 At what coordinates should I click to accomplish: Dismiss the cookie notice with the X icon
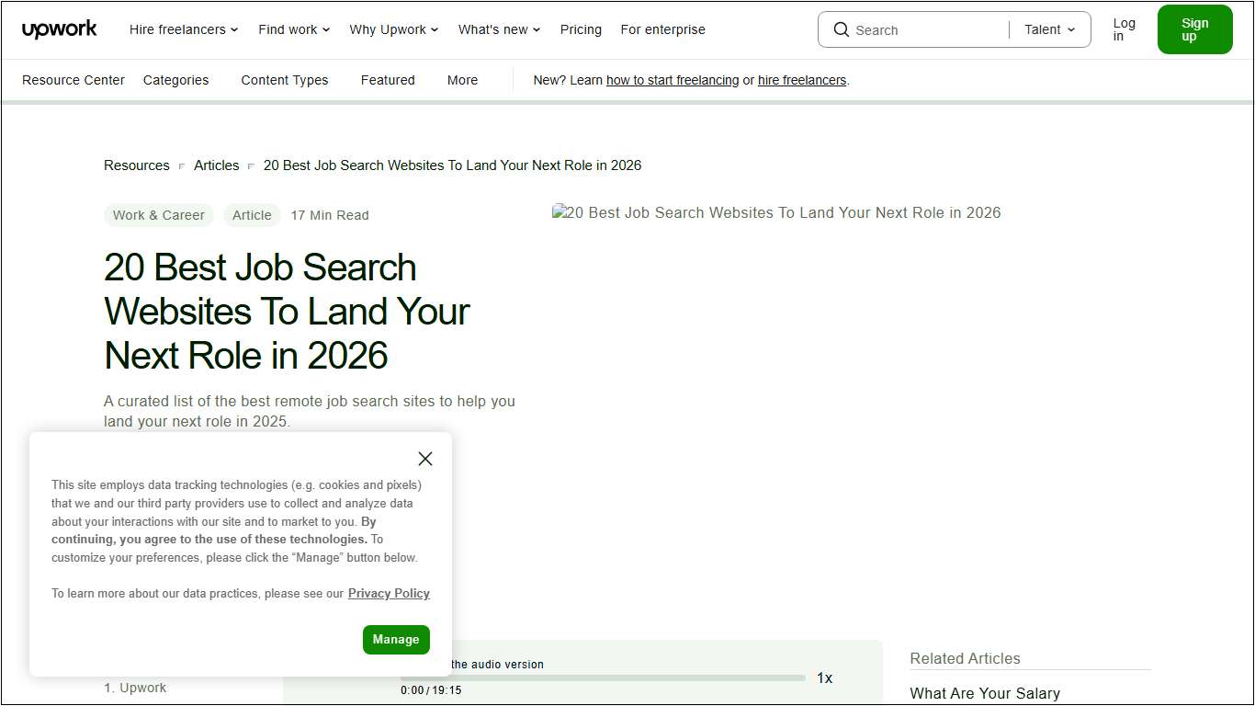[424, 458]
